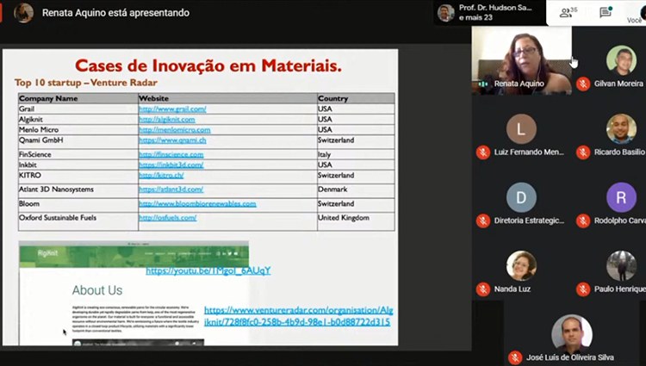Click the 'Cases de Inovação em Materiais' title
Screen dimensions: 646x366
(x=208, y=65)
